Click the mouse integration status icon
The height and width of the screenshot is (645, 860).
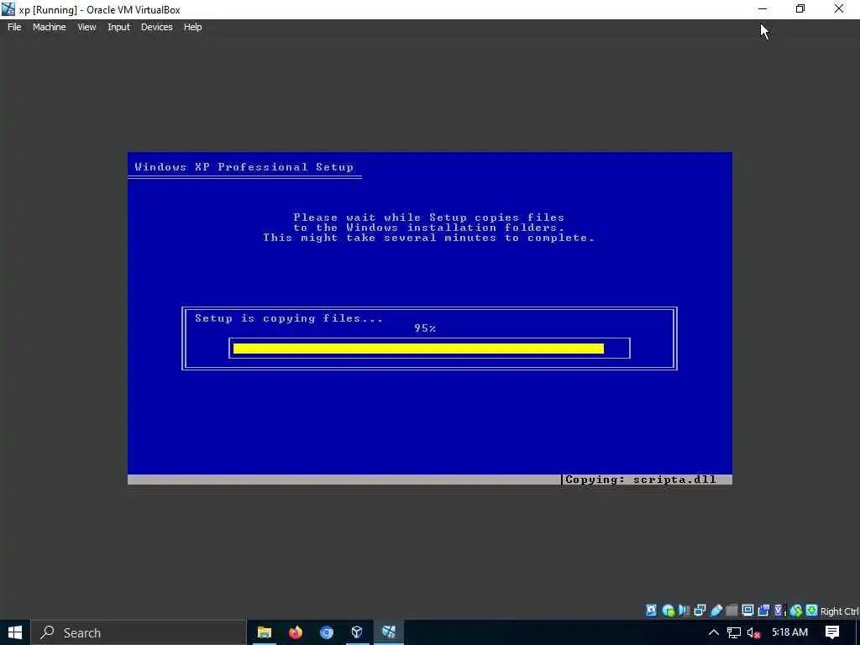[796, 611]
